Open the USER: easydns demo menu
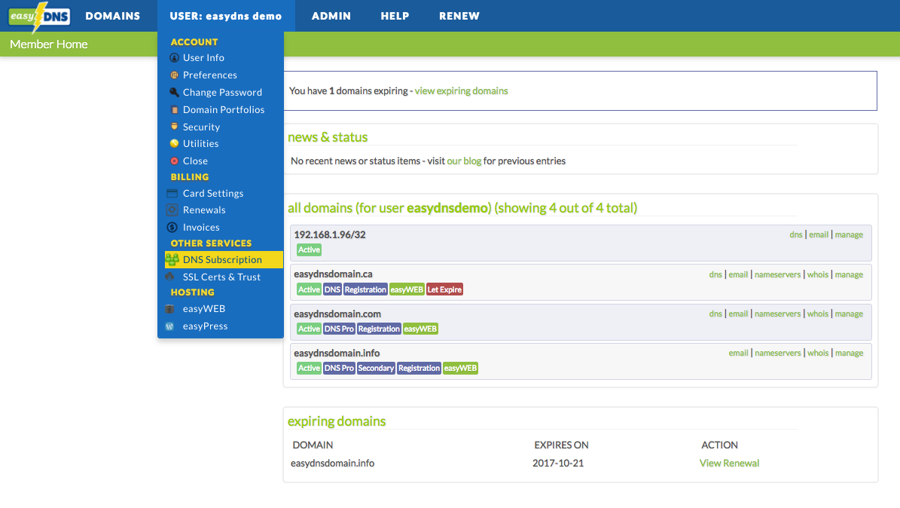 pyautogui.click(x=226, y=16)
